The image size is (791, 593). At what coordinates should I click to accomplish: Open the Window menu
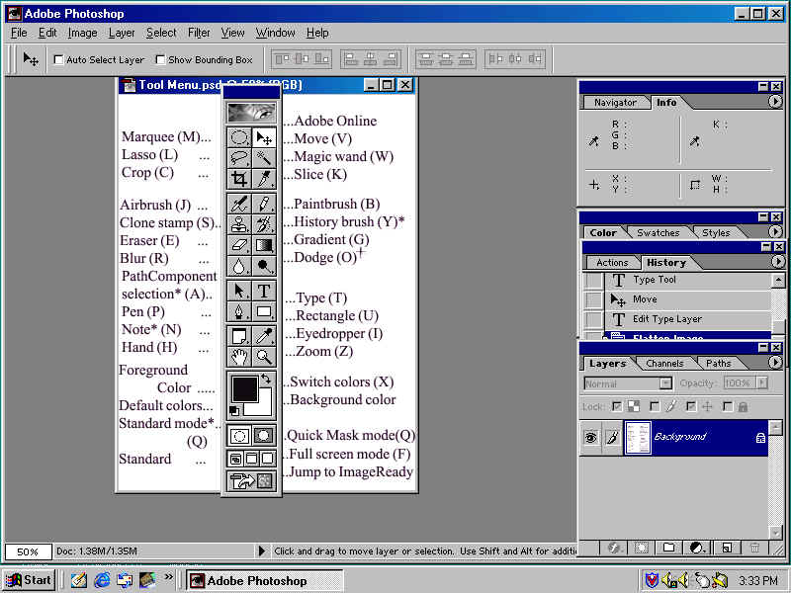(x=276, y=33)
